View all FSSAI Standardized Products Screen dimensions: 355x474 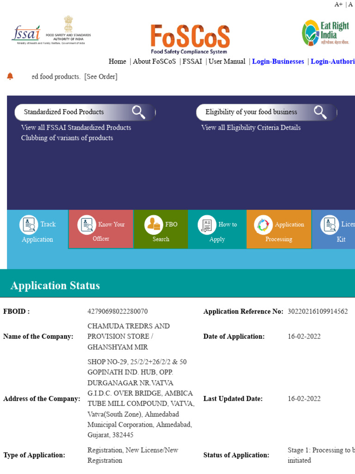coord(76,128)
